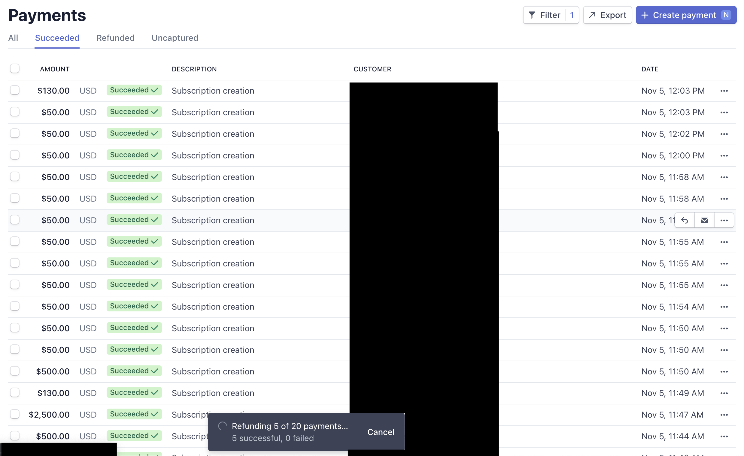This screenshot has width=744, height=456.
Task: Click the send receipt envelope icon
Action: tap(704, 220)
